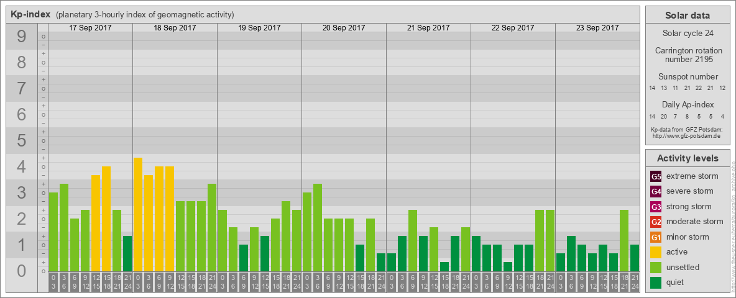Select the dark green 'quiet' legend swatch
Image resolution: width=736 pixels, height=298 pixels.
656,282
